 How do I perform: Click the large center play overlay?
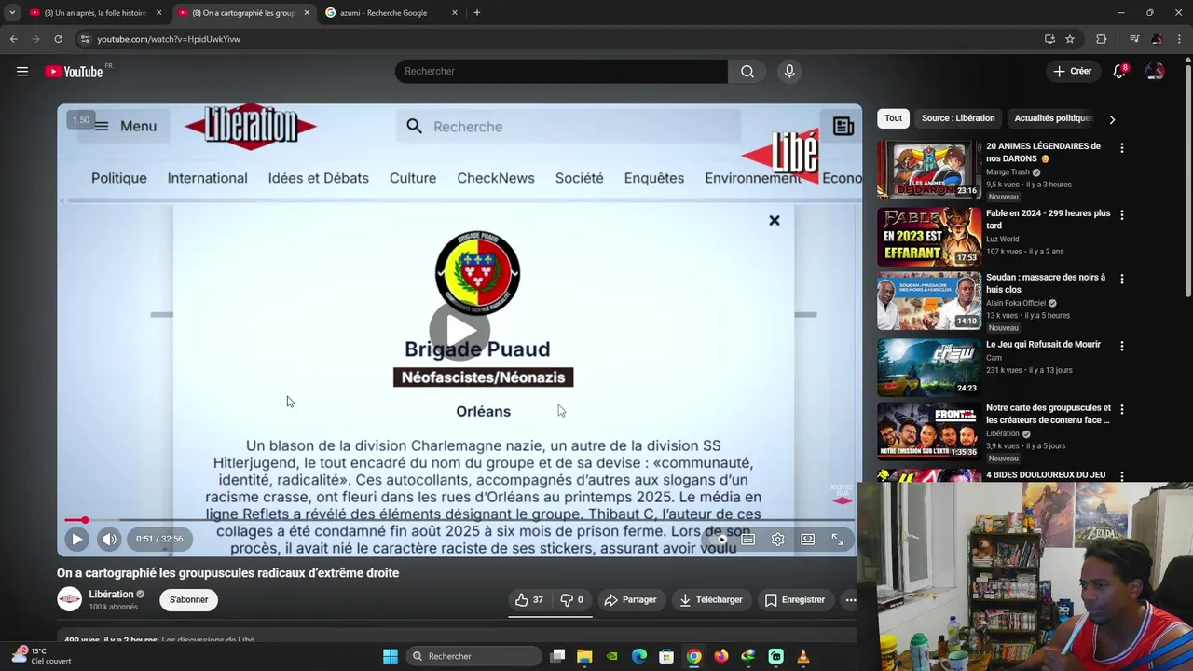click(459, 330)
